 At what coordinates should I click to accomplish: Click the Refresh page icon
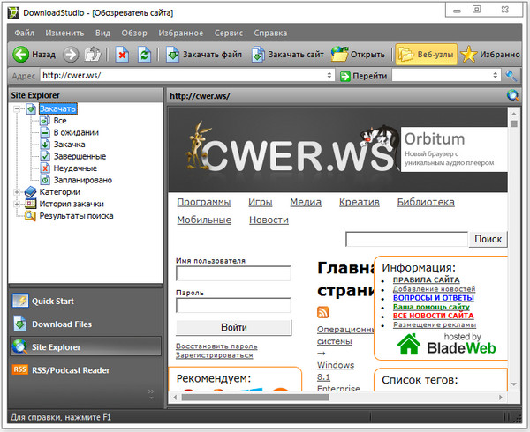[x=144, y=54]
